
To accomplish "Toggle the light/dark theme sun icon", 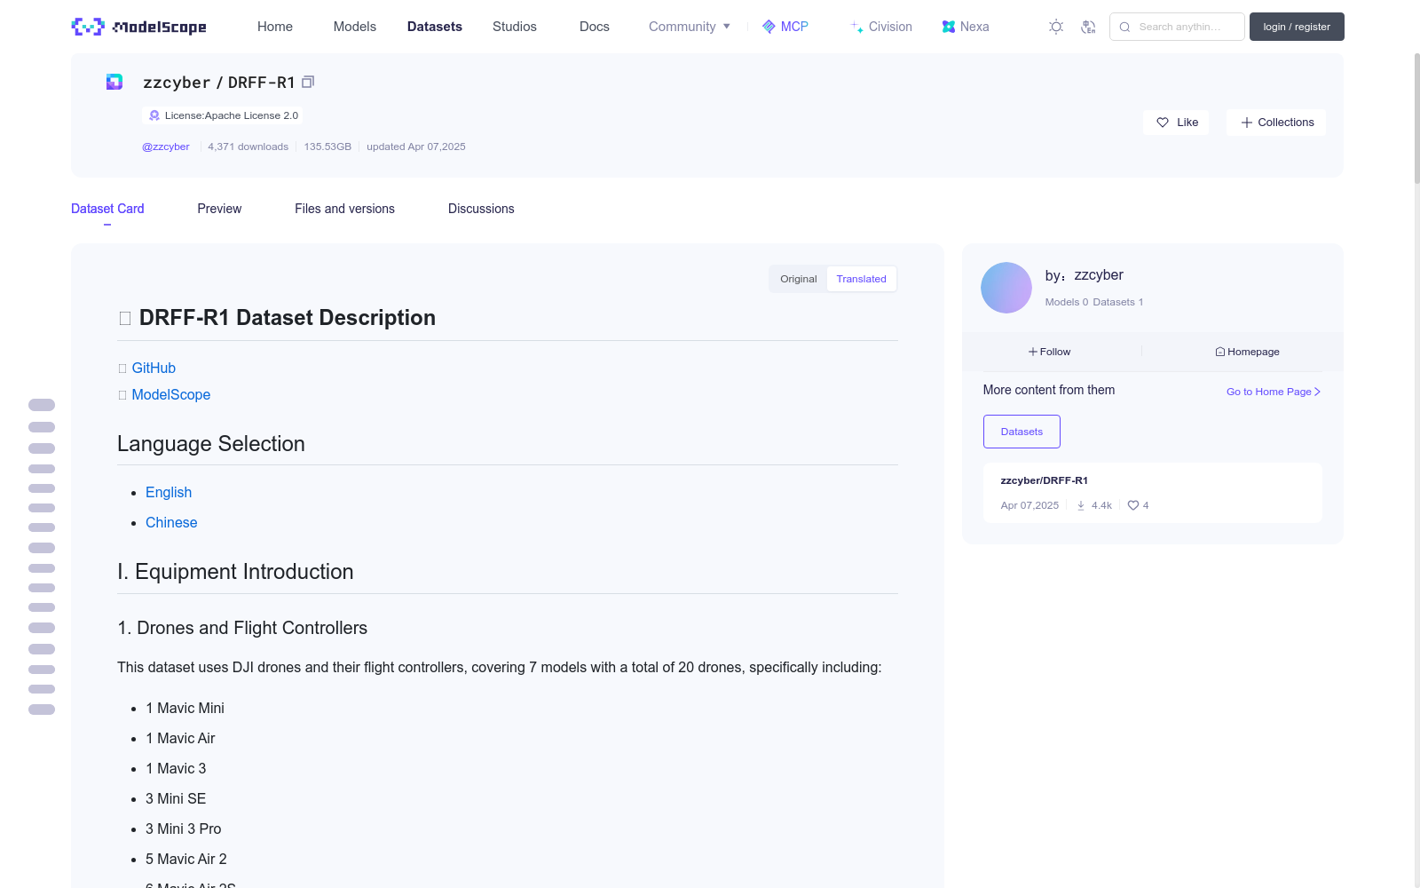I will tap(1056, 27).
